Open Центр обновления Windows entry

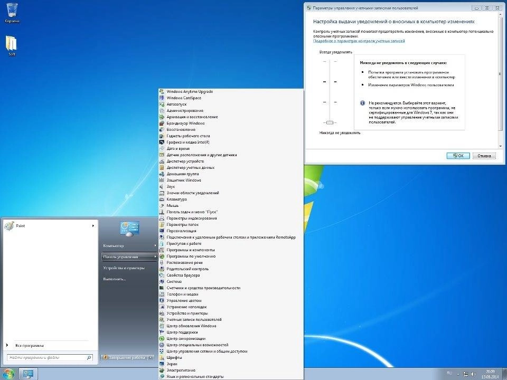(x=191, y=326)
